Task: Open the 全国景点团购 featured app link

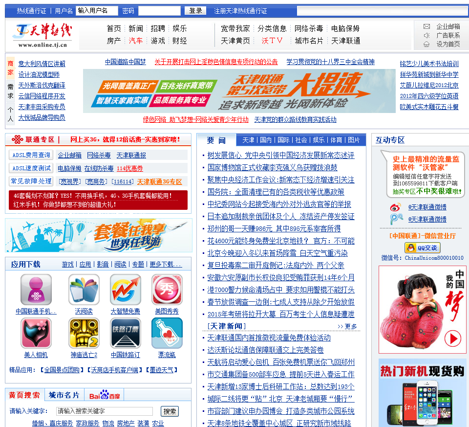Action: pos(62,370)
